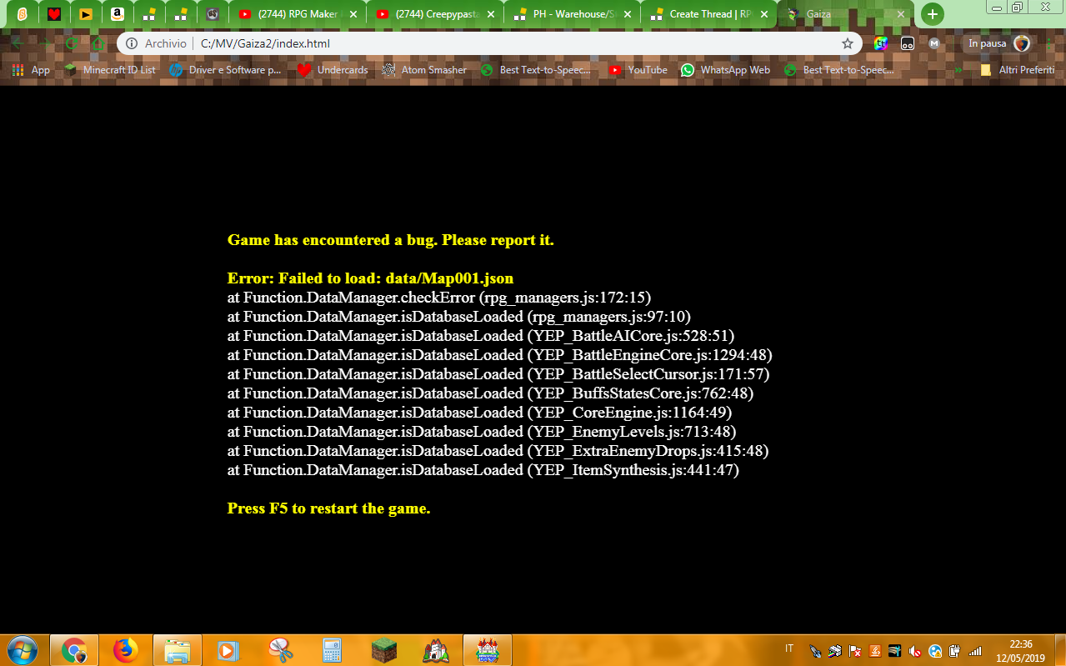Launch Firefox from the taskbar
Viewport: 1066px width, 666px height.
click(126, 650)
